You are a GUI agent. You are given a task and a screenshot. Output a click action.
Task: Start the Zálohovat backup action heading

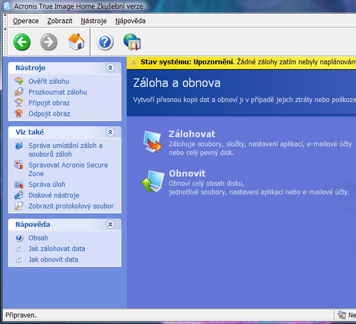pos(192,134)
